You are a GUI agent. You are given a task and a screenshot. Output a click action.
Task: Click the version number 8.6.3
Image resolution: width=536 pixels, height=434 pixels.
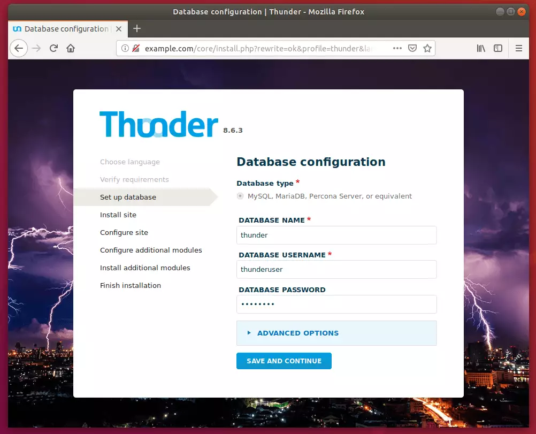(233, 130)
